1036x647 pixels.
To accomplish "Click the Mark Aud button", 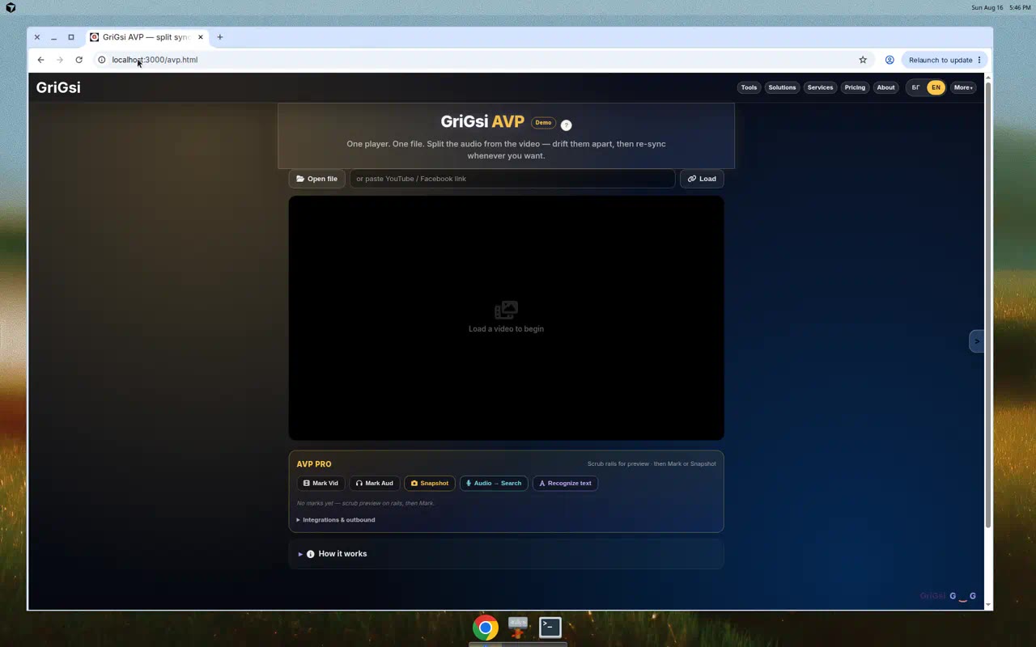I will [375, 484].
